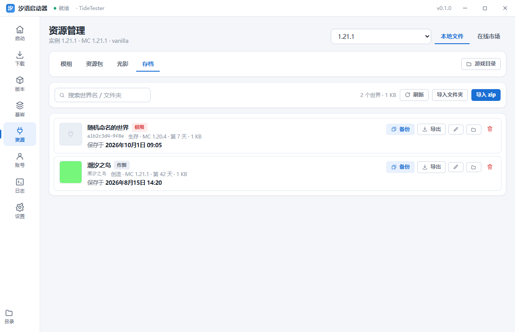Click the 作弊 cheats tag

pos(121,165)
